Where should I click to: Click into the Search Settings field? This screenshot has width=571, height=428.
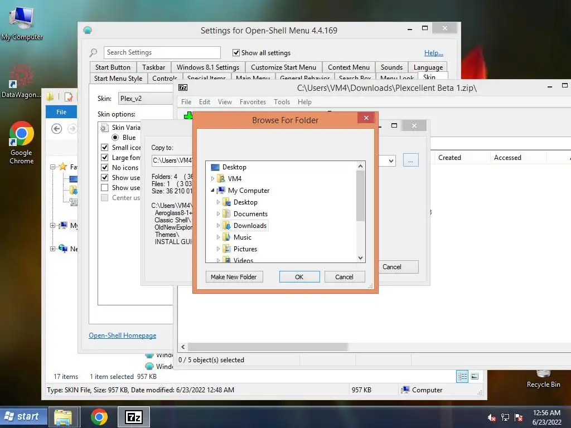(162, 52)
